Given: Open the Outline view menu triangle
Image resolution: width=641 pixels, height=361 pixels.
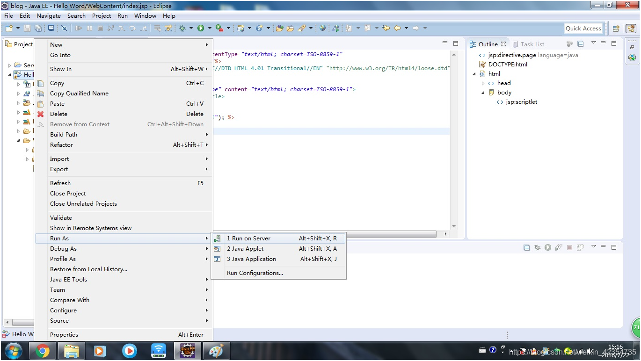Looking at the screenshot, I should pos(594,43).
